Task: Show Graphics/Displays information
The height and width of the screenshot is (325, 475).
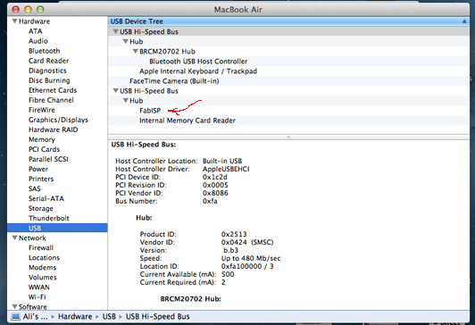Action: pos(58,120)
